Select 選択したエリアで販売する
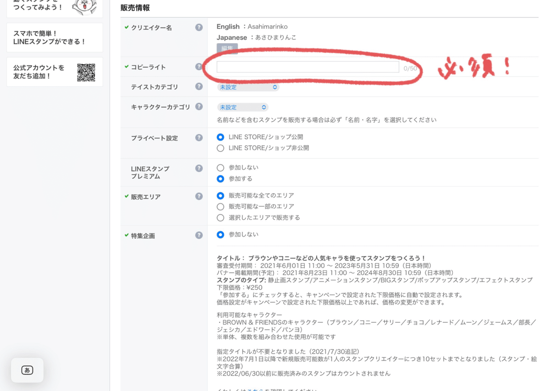This screenshot has width=550, height=391. (220, 218)
